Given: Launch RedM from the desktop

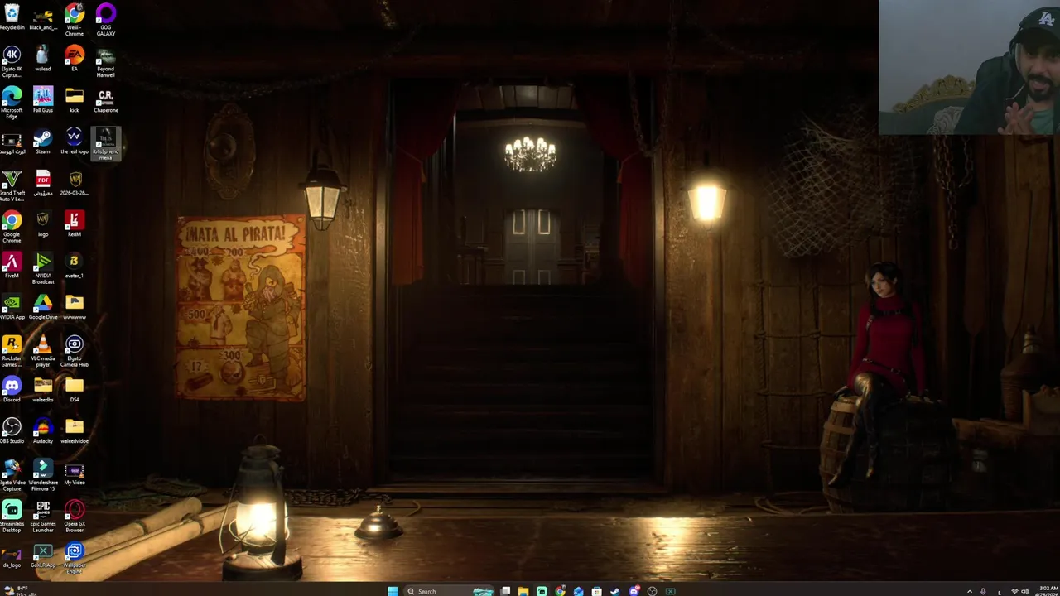Looking at the screenshot, I should click(x=75, y=224).
